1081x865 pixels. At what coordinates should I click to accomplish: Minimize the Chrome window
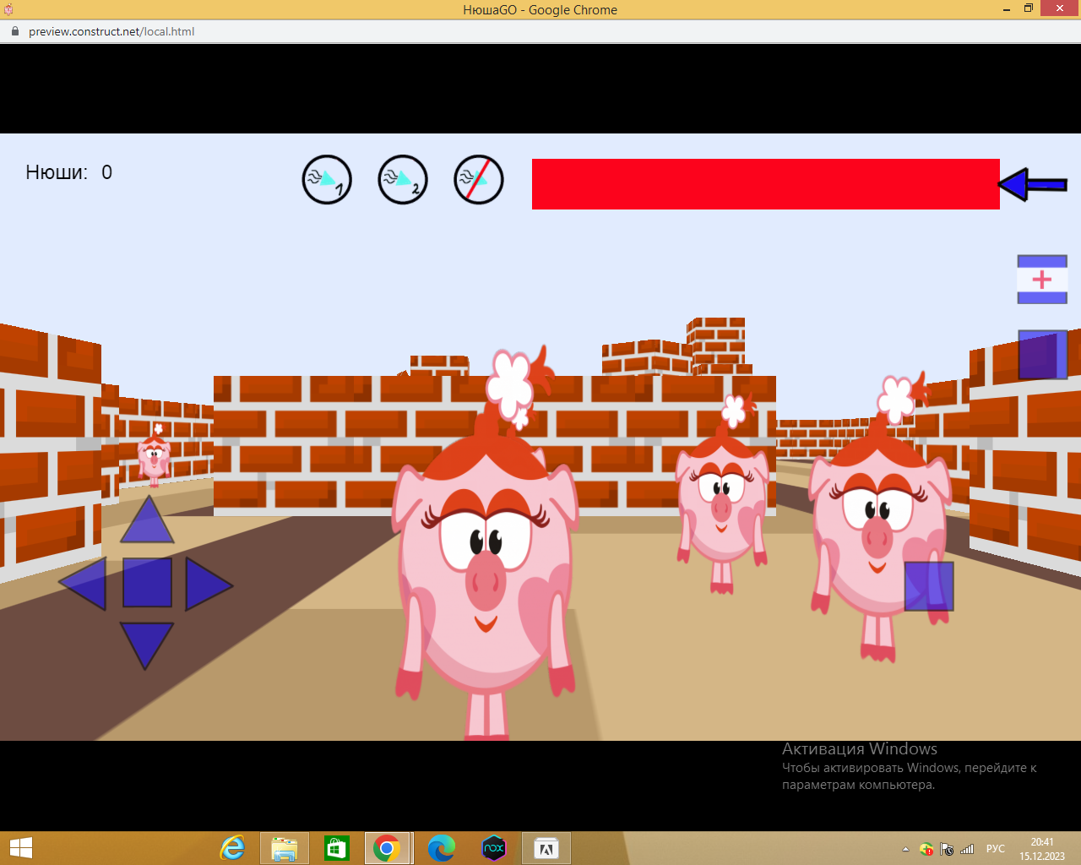pos(1007,9)
